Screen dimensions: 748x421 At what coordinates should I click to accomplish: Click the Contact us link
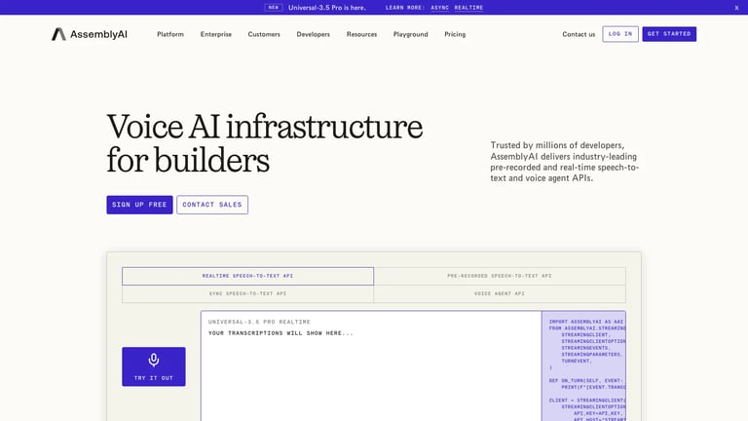coord(579,34)
